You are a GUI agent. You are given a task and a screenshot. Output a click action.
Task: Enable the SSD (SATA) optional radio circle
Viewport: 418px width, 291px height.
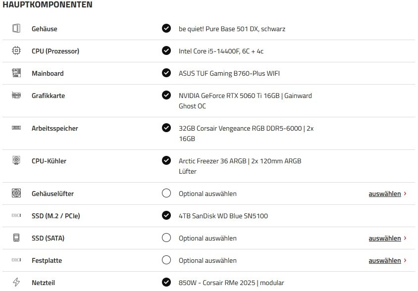(166, 238)
